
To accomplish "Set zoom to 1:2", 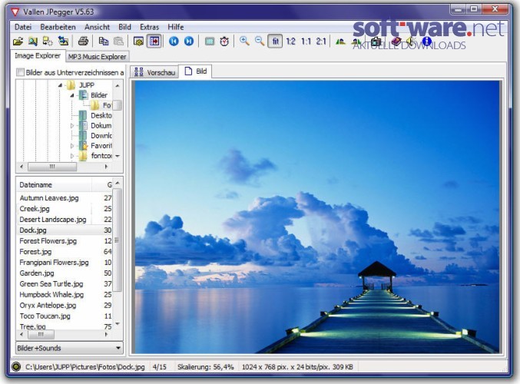I will (x=290, y=41).
